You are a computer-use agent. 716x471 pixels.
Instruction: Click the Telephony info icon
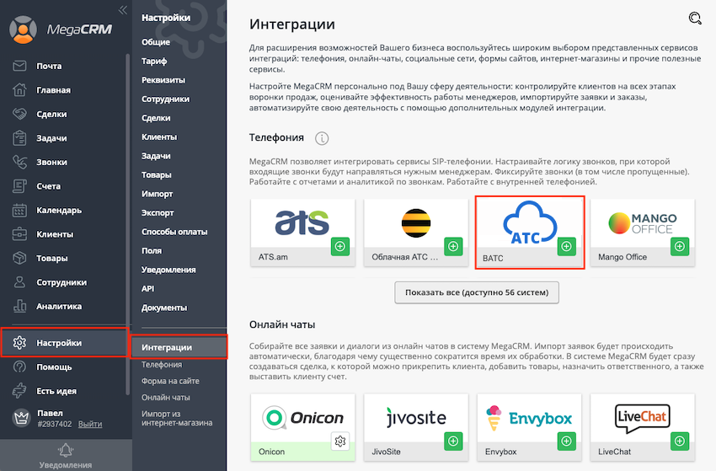click(322, 138)
